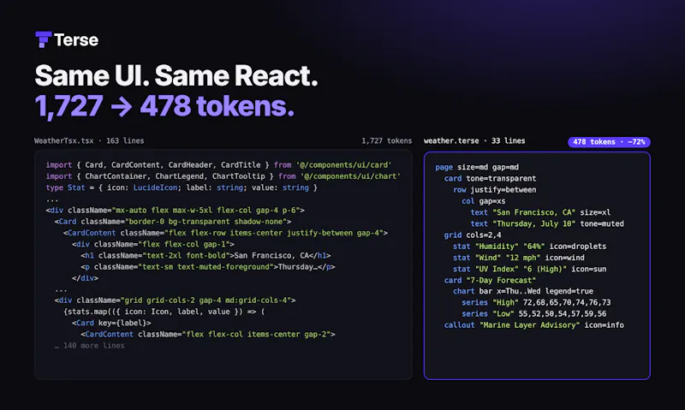Click the 'grid cols=2,4' line
Screen dimensions: 685x410
[x=473, y=235]
